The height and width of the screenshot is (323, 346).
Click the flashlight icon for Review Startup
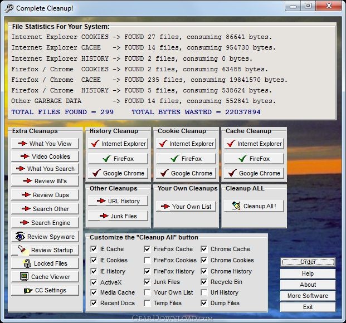pyautogui.click(x=23, y=250)
